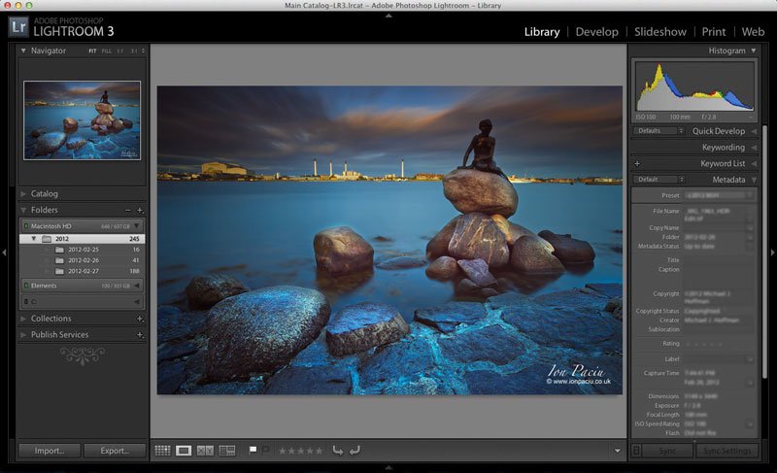Rotate photo clockwise icon
Viewport: 777px width, 473px height.
click(355, 451)
